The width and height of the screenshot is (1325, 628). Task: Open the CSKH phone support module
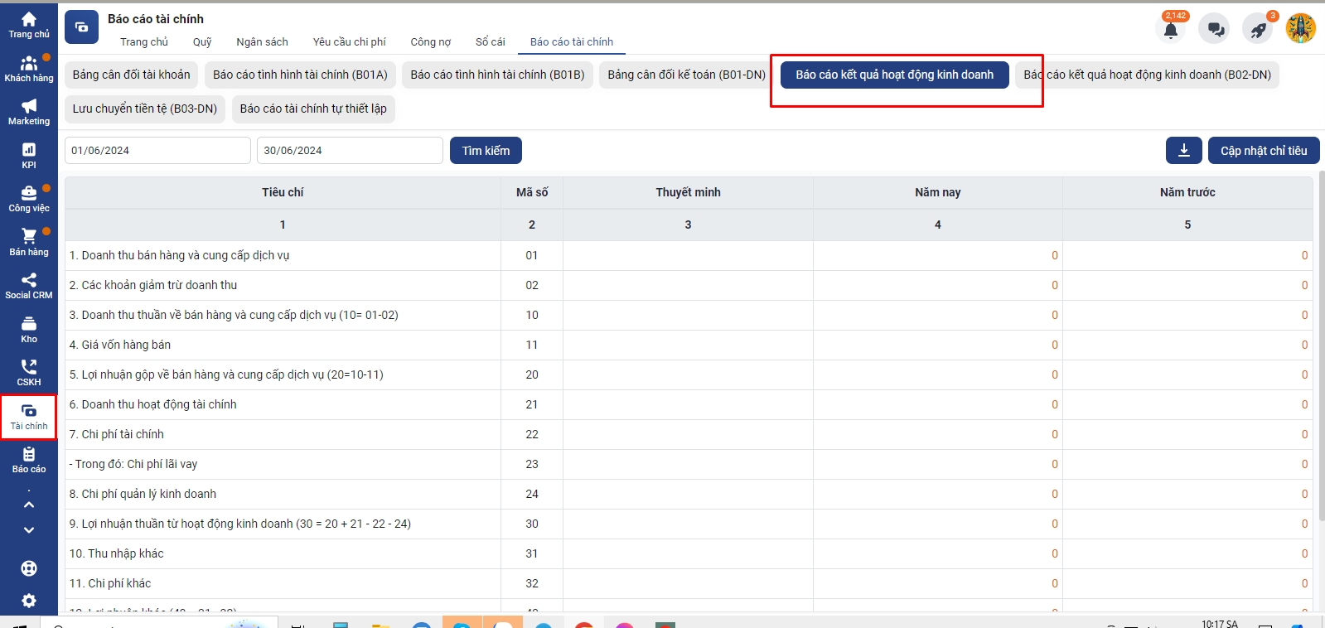point(29,372)
